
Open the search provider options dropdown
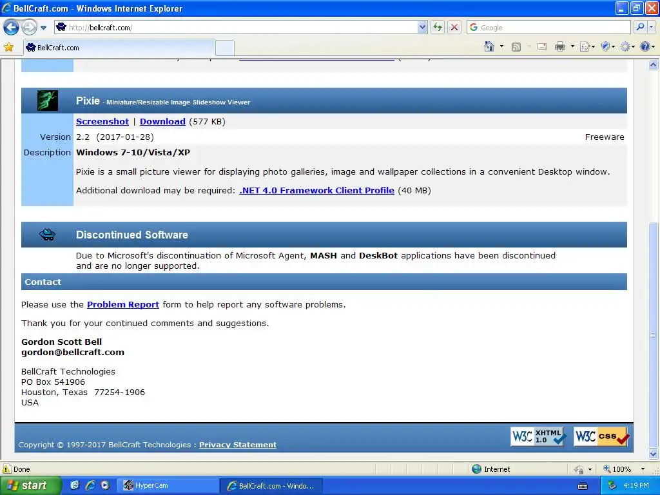(x=652, y=28)
